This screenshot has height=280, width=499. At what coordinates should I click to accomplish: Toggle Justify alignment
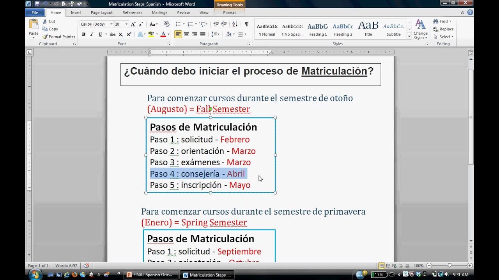point(203,34)
